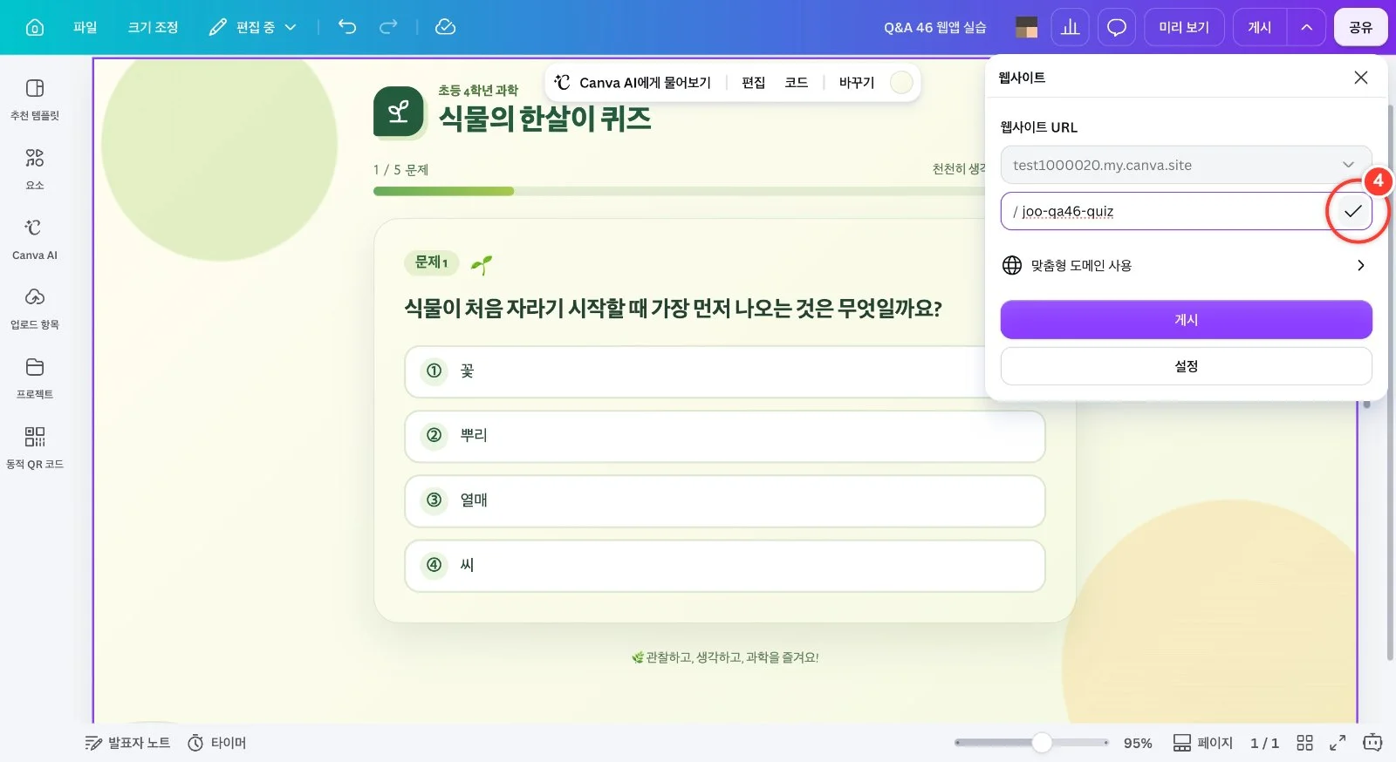Expand the website domain dropdown
1396x762 pixels.
(1186, 165)
